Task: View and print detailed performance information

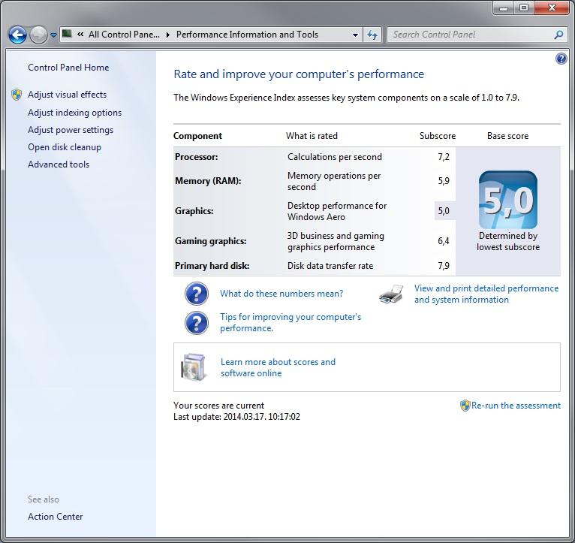Action: [486, 294]
